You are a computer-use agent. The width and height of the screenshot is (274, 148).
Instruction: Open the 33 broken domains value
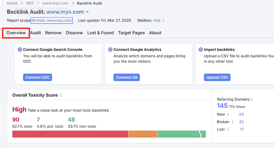click(x=241, y=122)
